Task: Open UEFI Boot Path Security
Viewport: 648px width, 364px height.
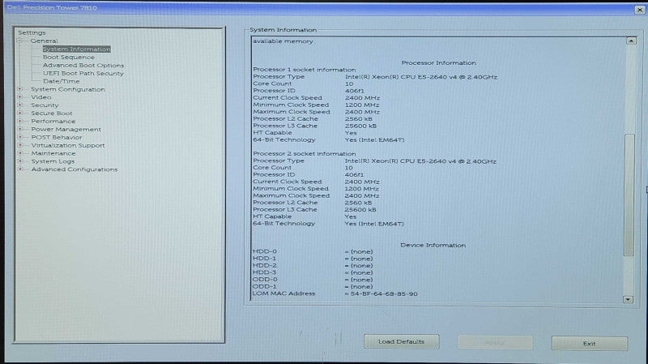Action: tap(83, 73)
